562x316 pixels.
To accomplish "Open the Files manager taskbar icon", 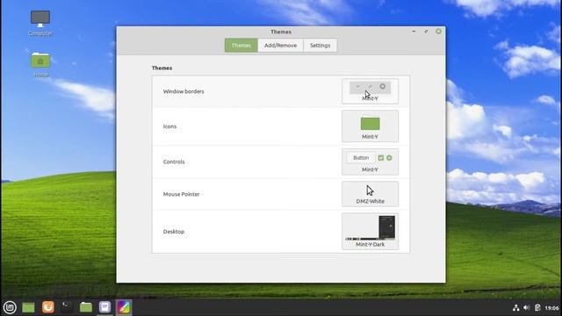I will click(x=86, y=307).
